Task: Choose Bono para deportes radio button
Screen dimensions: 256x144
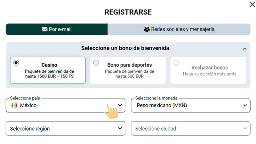Action: (96, 63)
